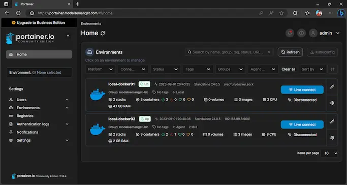The height and width of the screenshot is (185, 347).
Task: Open local-docker01 settings gear icon
Action: pyautogui.click(x=332, y=103)
